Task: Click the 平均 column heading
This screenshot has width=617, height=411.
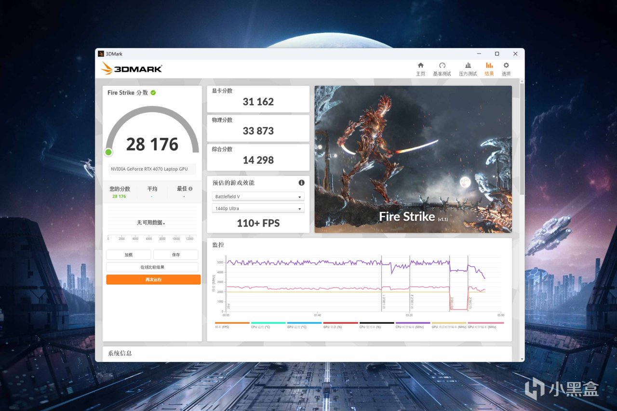Action: pyautogui.click(x=152, y=189)
